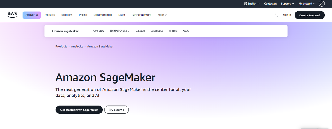Click the globe language icon
332x129 pixels.
[245, 4]
